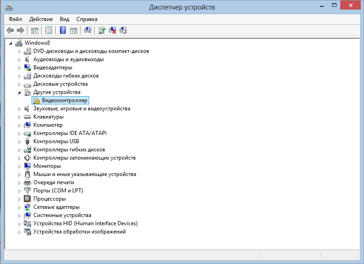
Task: Select the Контроллеры USB label
Action: (x=56, y=141)
